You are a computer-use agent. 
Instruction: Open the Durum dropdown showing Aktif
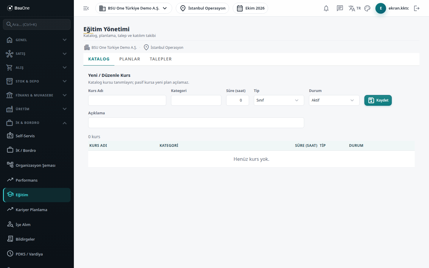coord(334,100)
